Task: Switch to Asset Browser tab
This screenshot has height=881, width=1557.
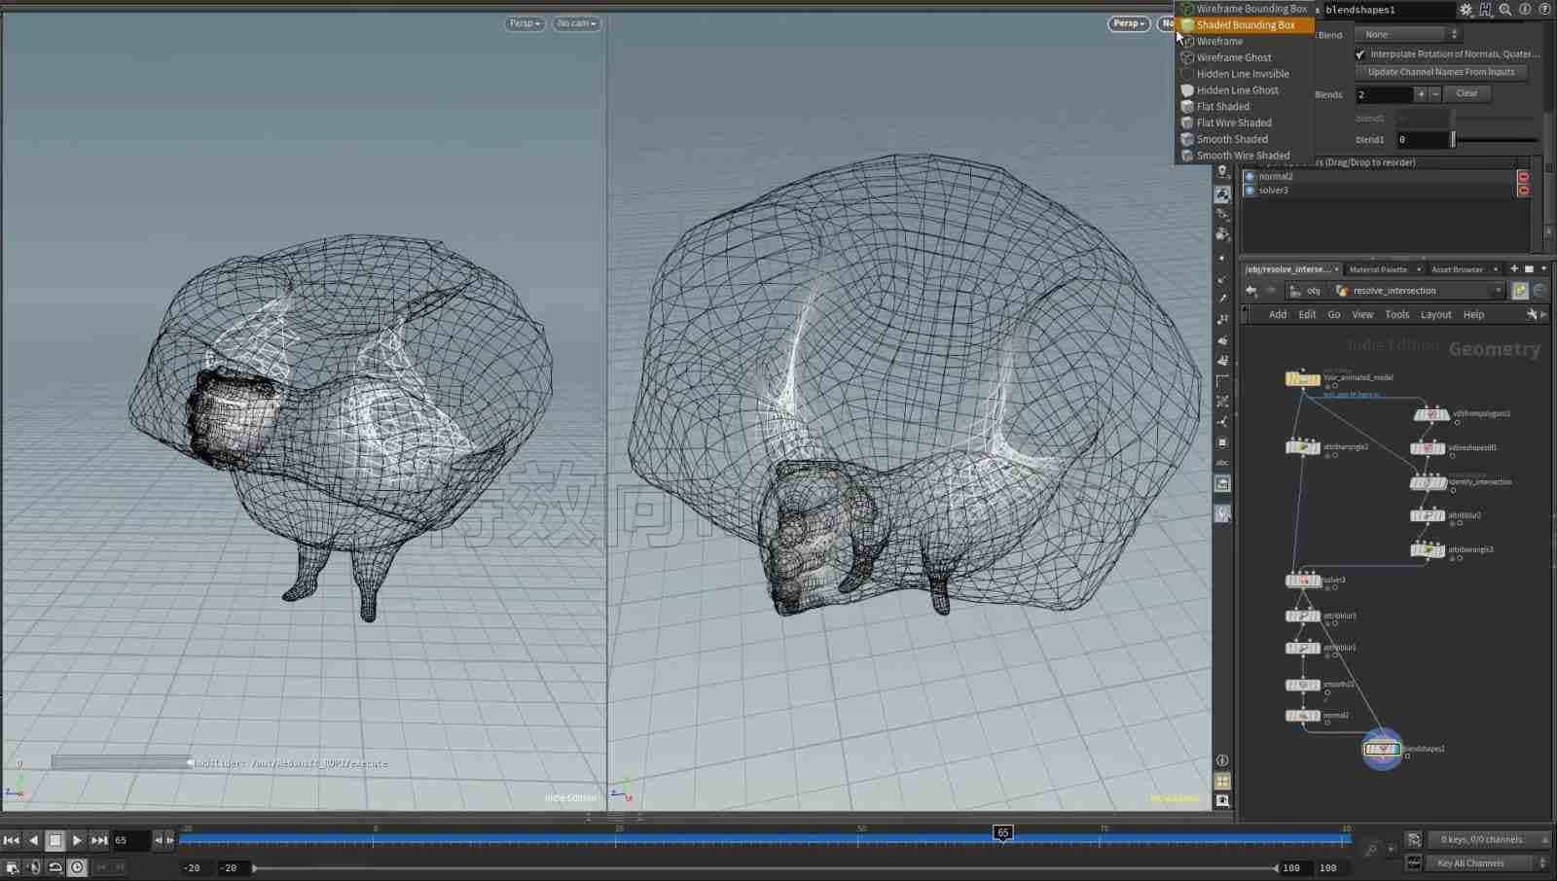Action: [1457, 269]
